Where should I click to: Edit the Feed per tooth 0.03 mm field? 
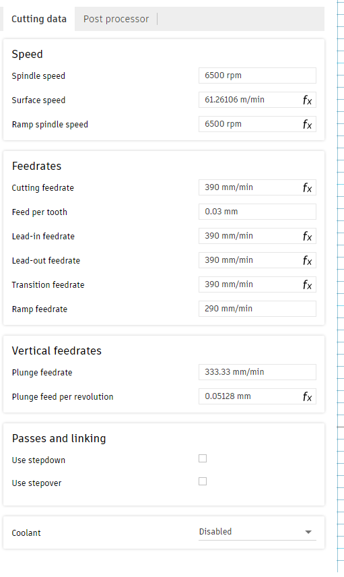pyautogui.click(x=257, y=212)
